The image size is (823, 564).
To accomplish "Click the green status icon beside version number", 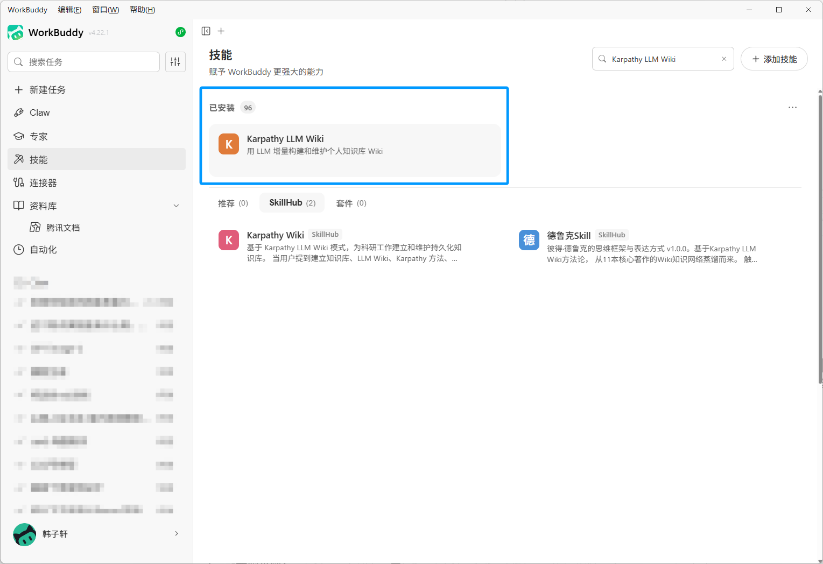I will 181,32.
